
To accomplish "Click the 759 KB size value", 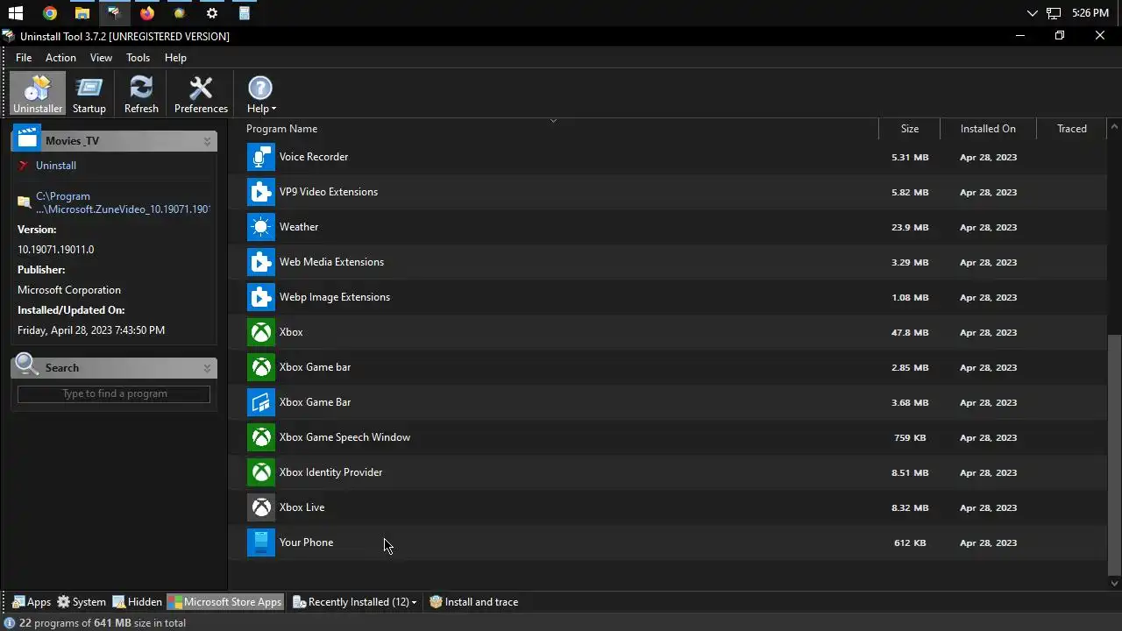I will 910,438.
